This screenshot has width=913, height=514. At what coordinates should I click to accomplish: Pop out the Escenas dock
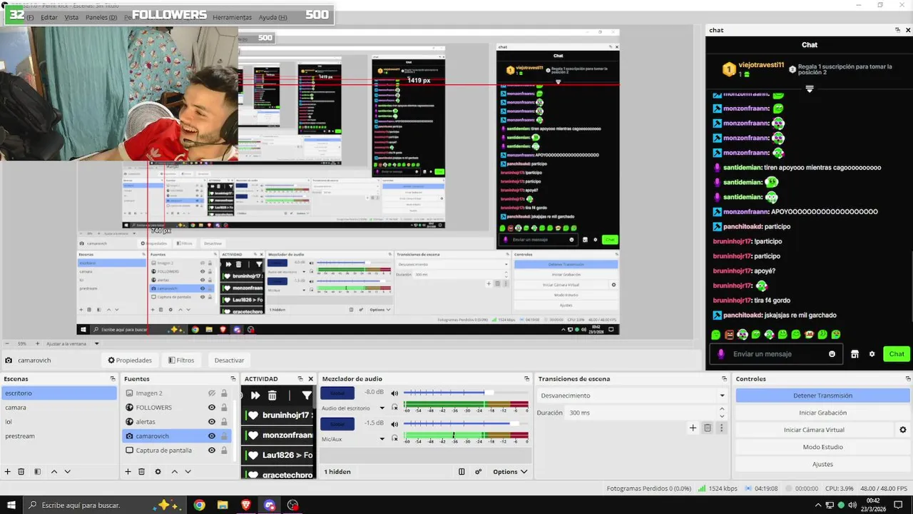113,379
